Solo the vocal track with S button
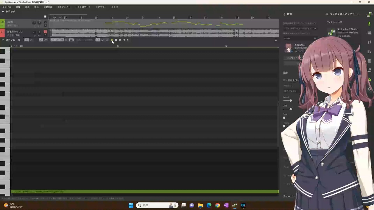The height and width of the screenshot is (210, 374). [x=45, y=26]
